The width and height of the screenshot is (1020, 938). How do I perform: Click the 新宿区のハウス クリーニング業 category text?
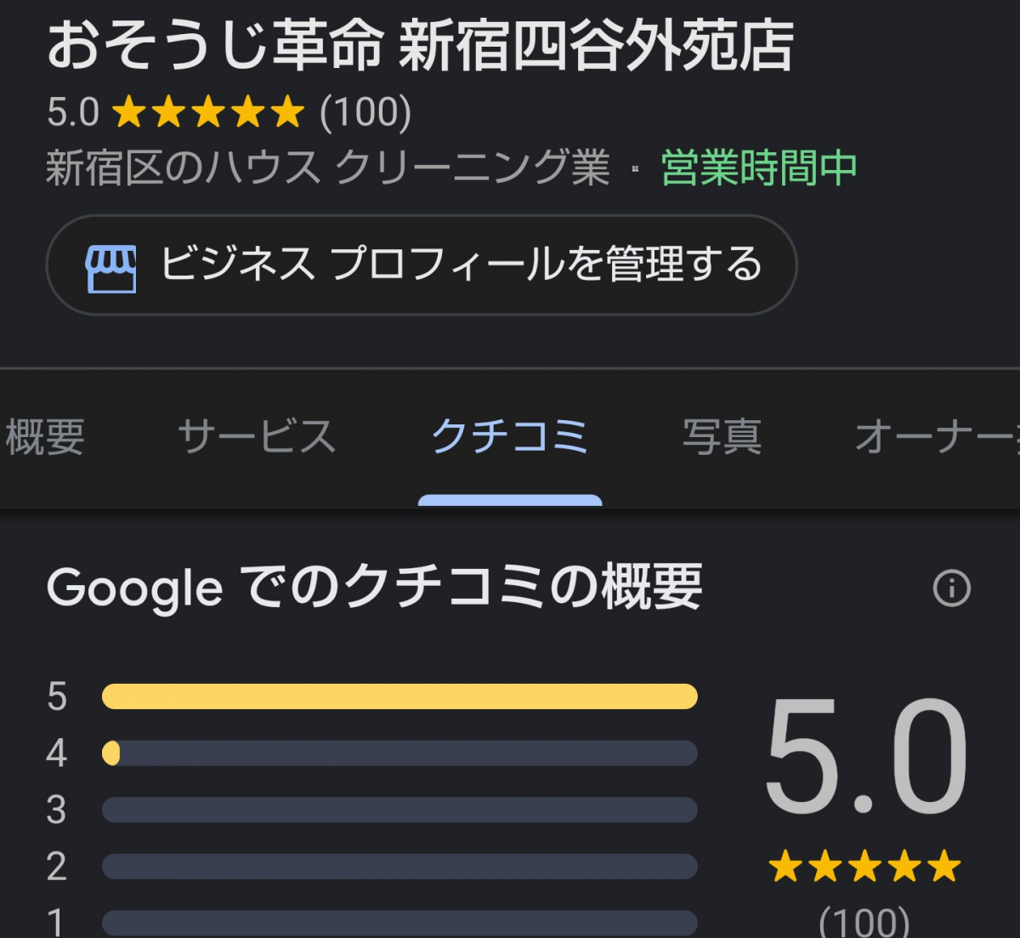pyautogui.click(x=328, y=168)
